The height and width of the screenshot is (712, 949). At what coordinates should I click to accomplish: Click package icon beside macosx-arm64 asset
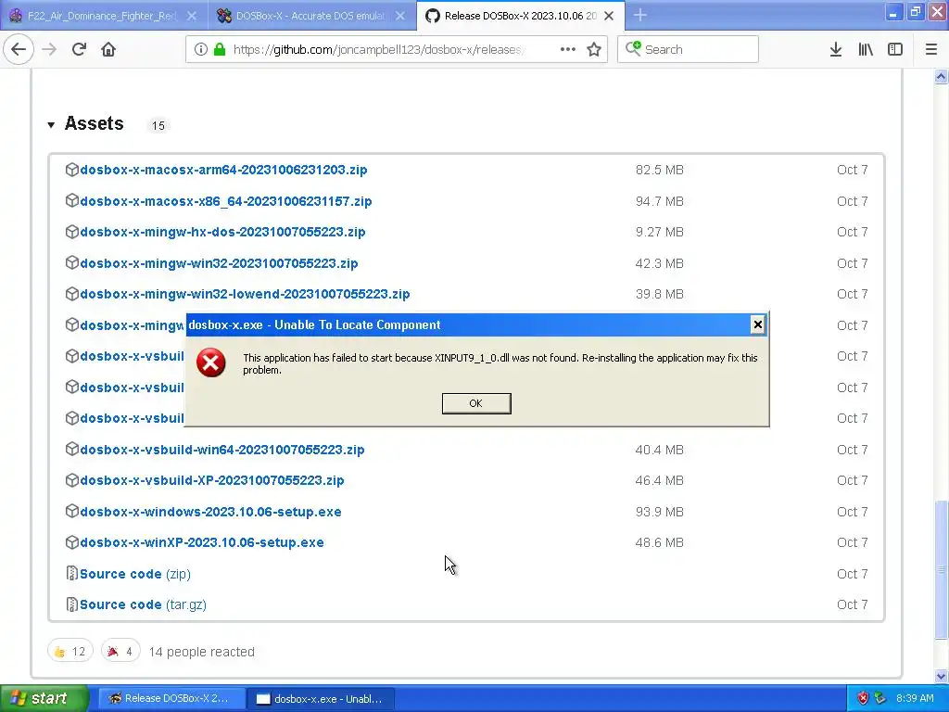point(72,170)
